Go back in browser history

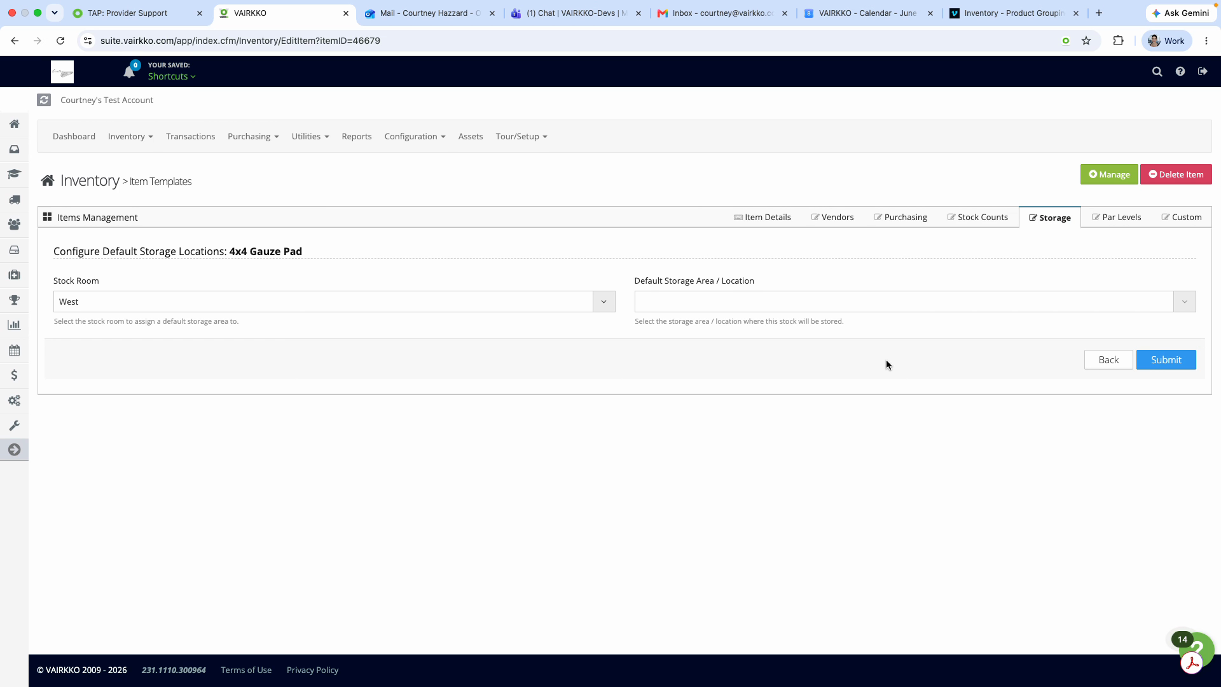(15, 41)
